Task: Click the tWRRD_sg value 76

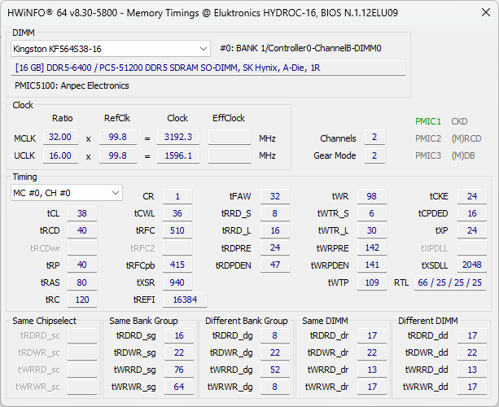Action: click(x=179, y=370)
